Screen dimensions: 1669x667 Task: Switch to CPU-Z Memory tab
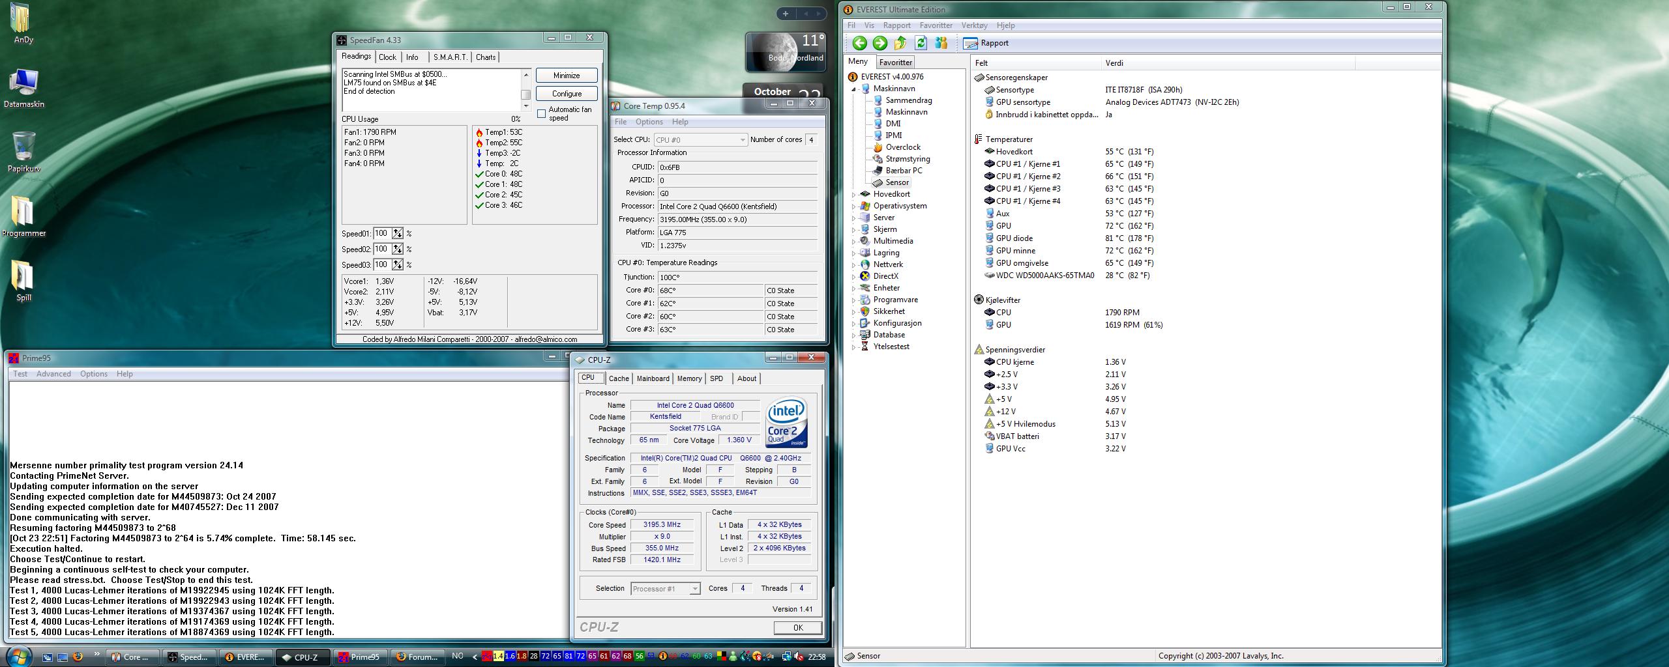tap(689, 378)
